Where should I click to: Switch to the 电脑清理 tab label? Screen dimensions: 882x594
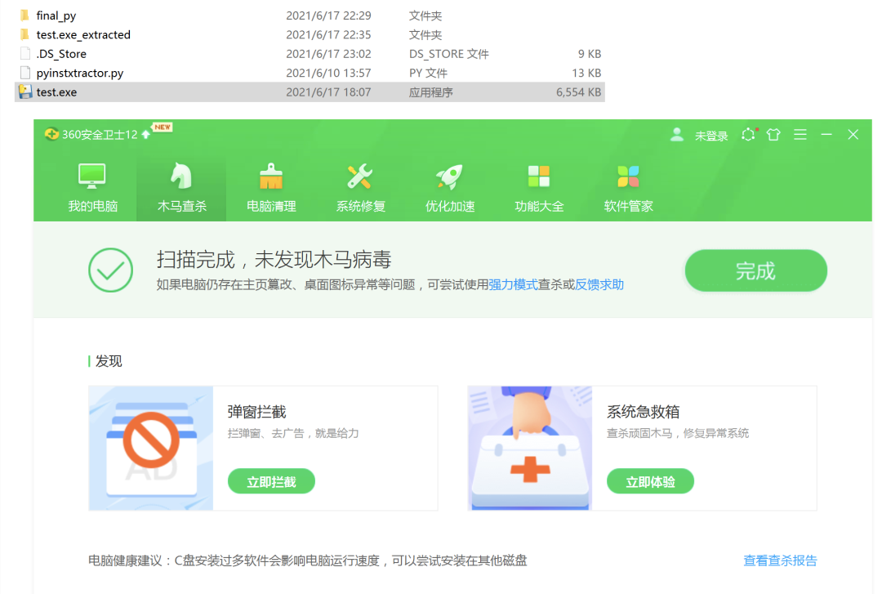(x=271, y=207)
